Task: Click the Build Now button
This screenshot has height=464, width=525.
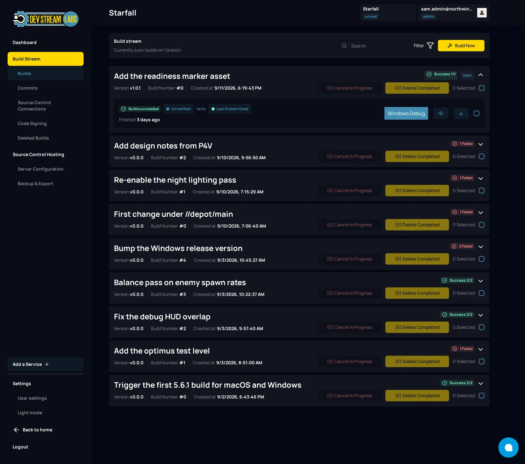Action: coord(461,46)
